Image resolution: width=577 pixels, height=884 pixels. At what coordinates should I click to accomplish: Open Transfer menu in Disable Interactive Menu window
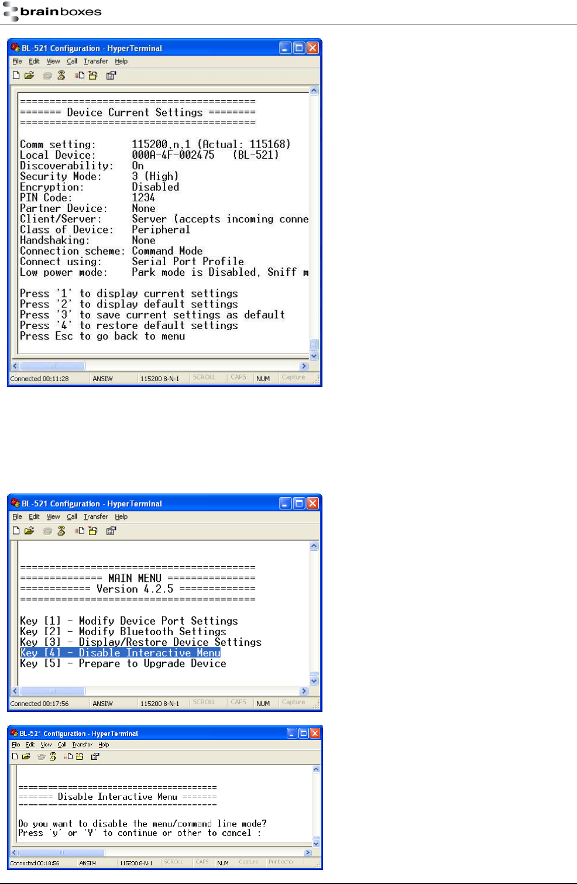(83, 745)
